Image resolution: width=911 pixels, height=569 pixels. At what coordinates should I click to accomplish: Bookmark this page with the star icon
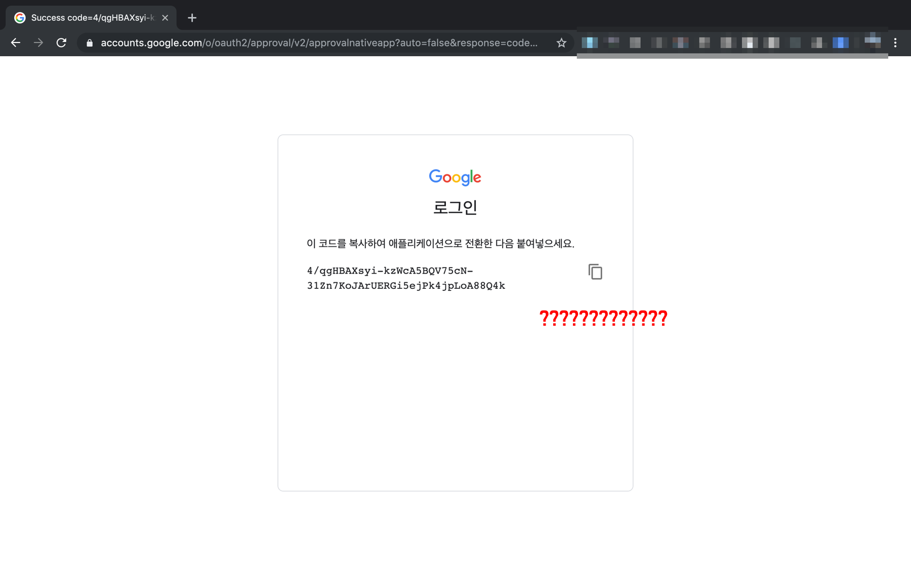(561, 43)
